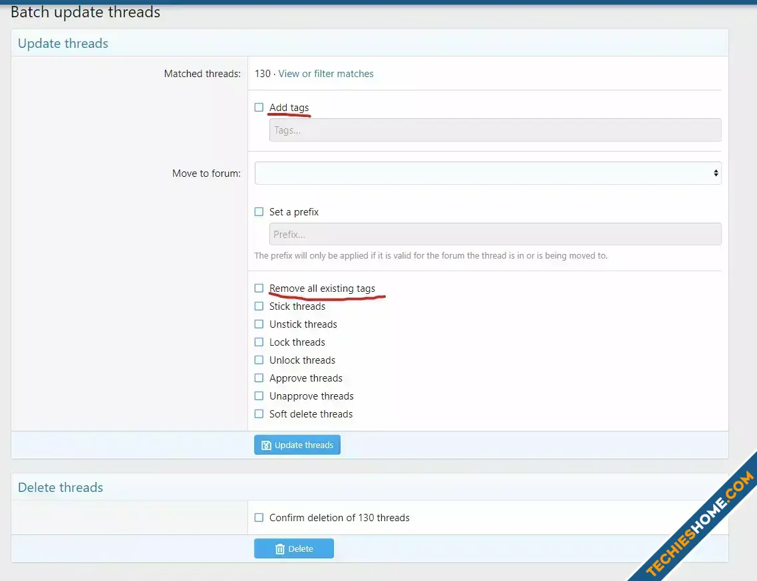Tick the Stick threads checkbox
757x581 pixels.
pos(259,306)
